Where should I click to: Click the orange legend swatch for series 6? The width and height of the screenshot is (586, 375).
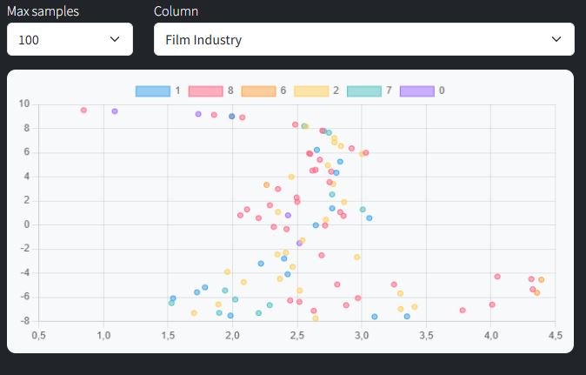pos(257,90)
